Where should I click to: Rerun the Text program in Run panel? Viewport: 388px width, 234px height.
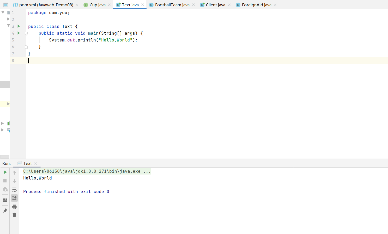click(5, 172)
